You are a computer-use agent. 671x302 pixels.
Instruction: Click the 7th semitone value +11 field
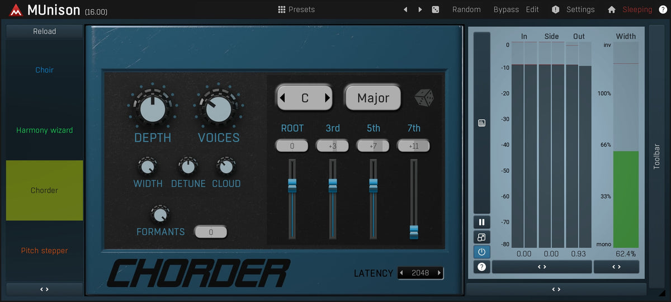pos(414,146)
